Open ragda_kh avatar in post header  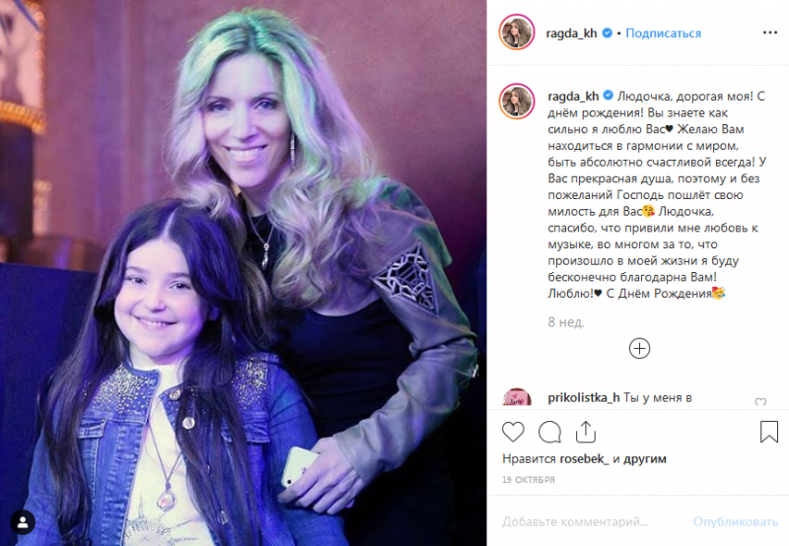pyautogui.click(x=516, y=33)
